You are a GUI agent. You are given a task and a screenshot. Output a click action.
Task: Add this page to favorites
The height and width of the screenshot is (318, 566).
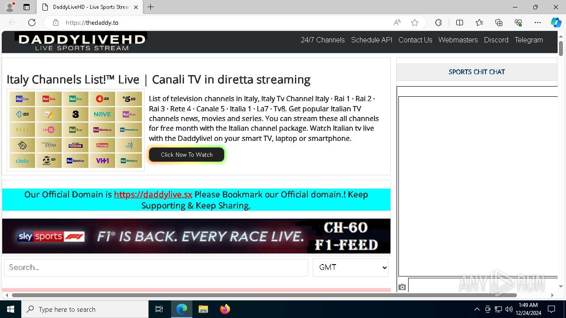point(415,23)
